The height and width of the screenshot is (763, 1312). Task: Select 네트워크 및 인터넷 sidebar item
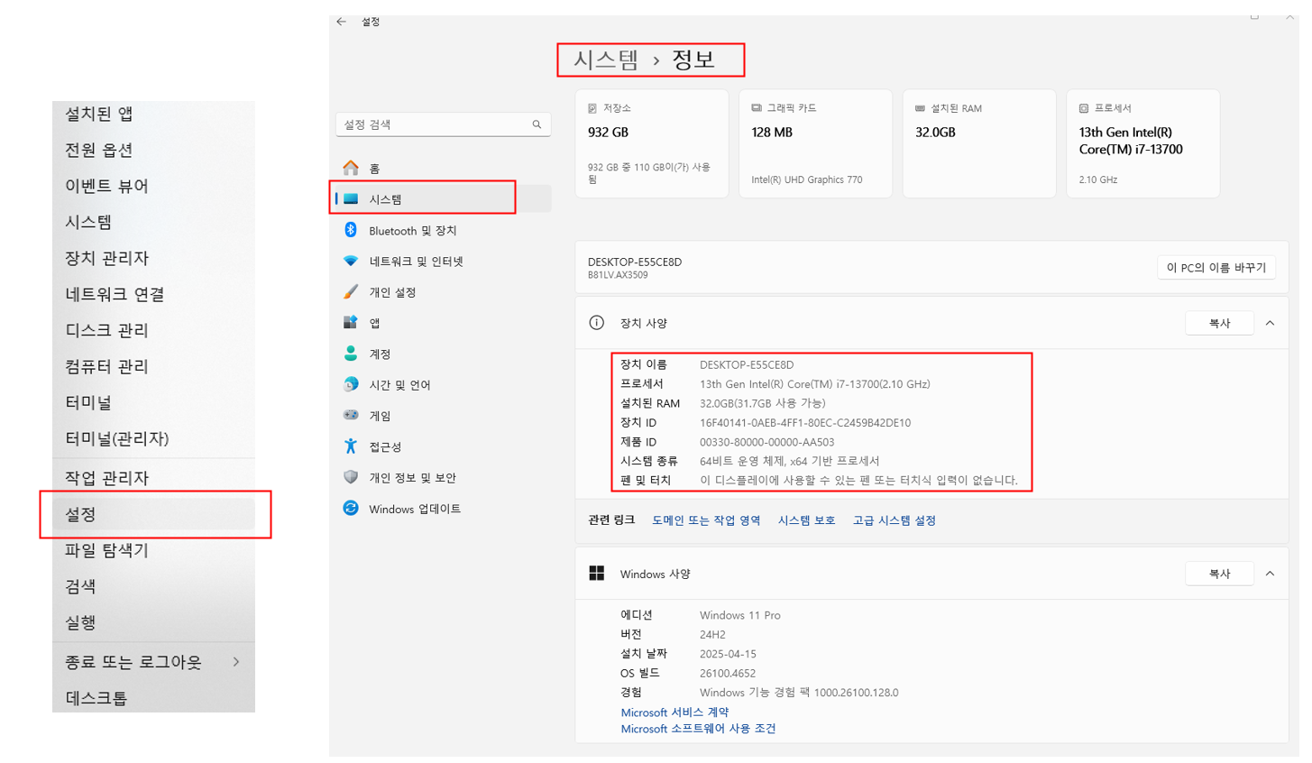tap(443, 261)
